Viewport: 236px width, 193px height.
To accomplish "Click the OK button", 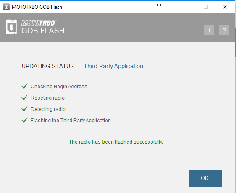I will click(x=205, y=178).
